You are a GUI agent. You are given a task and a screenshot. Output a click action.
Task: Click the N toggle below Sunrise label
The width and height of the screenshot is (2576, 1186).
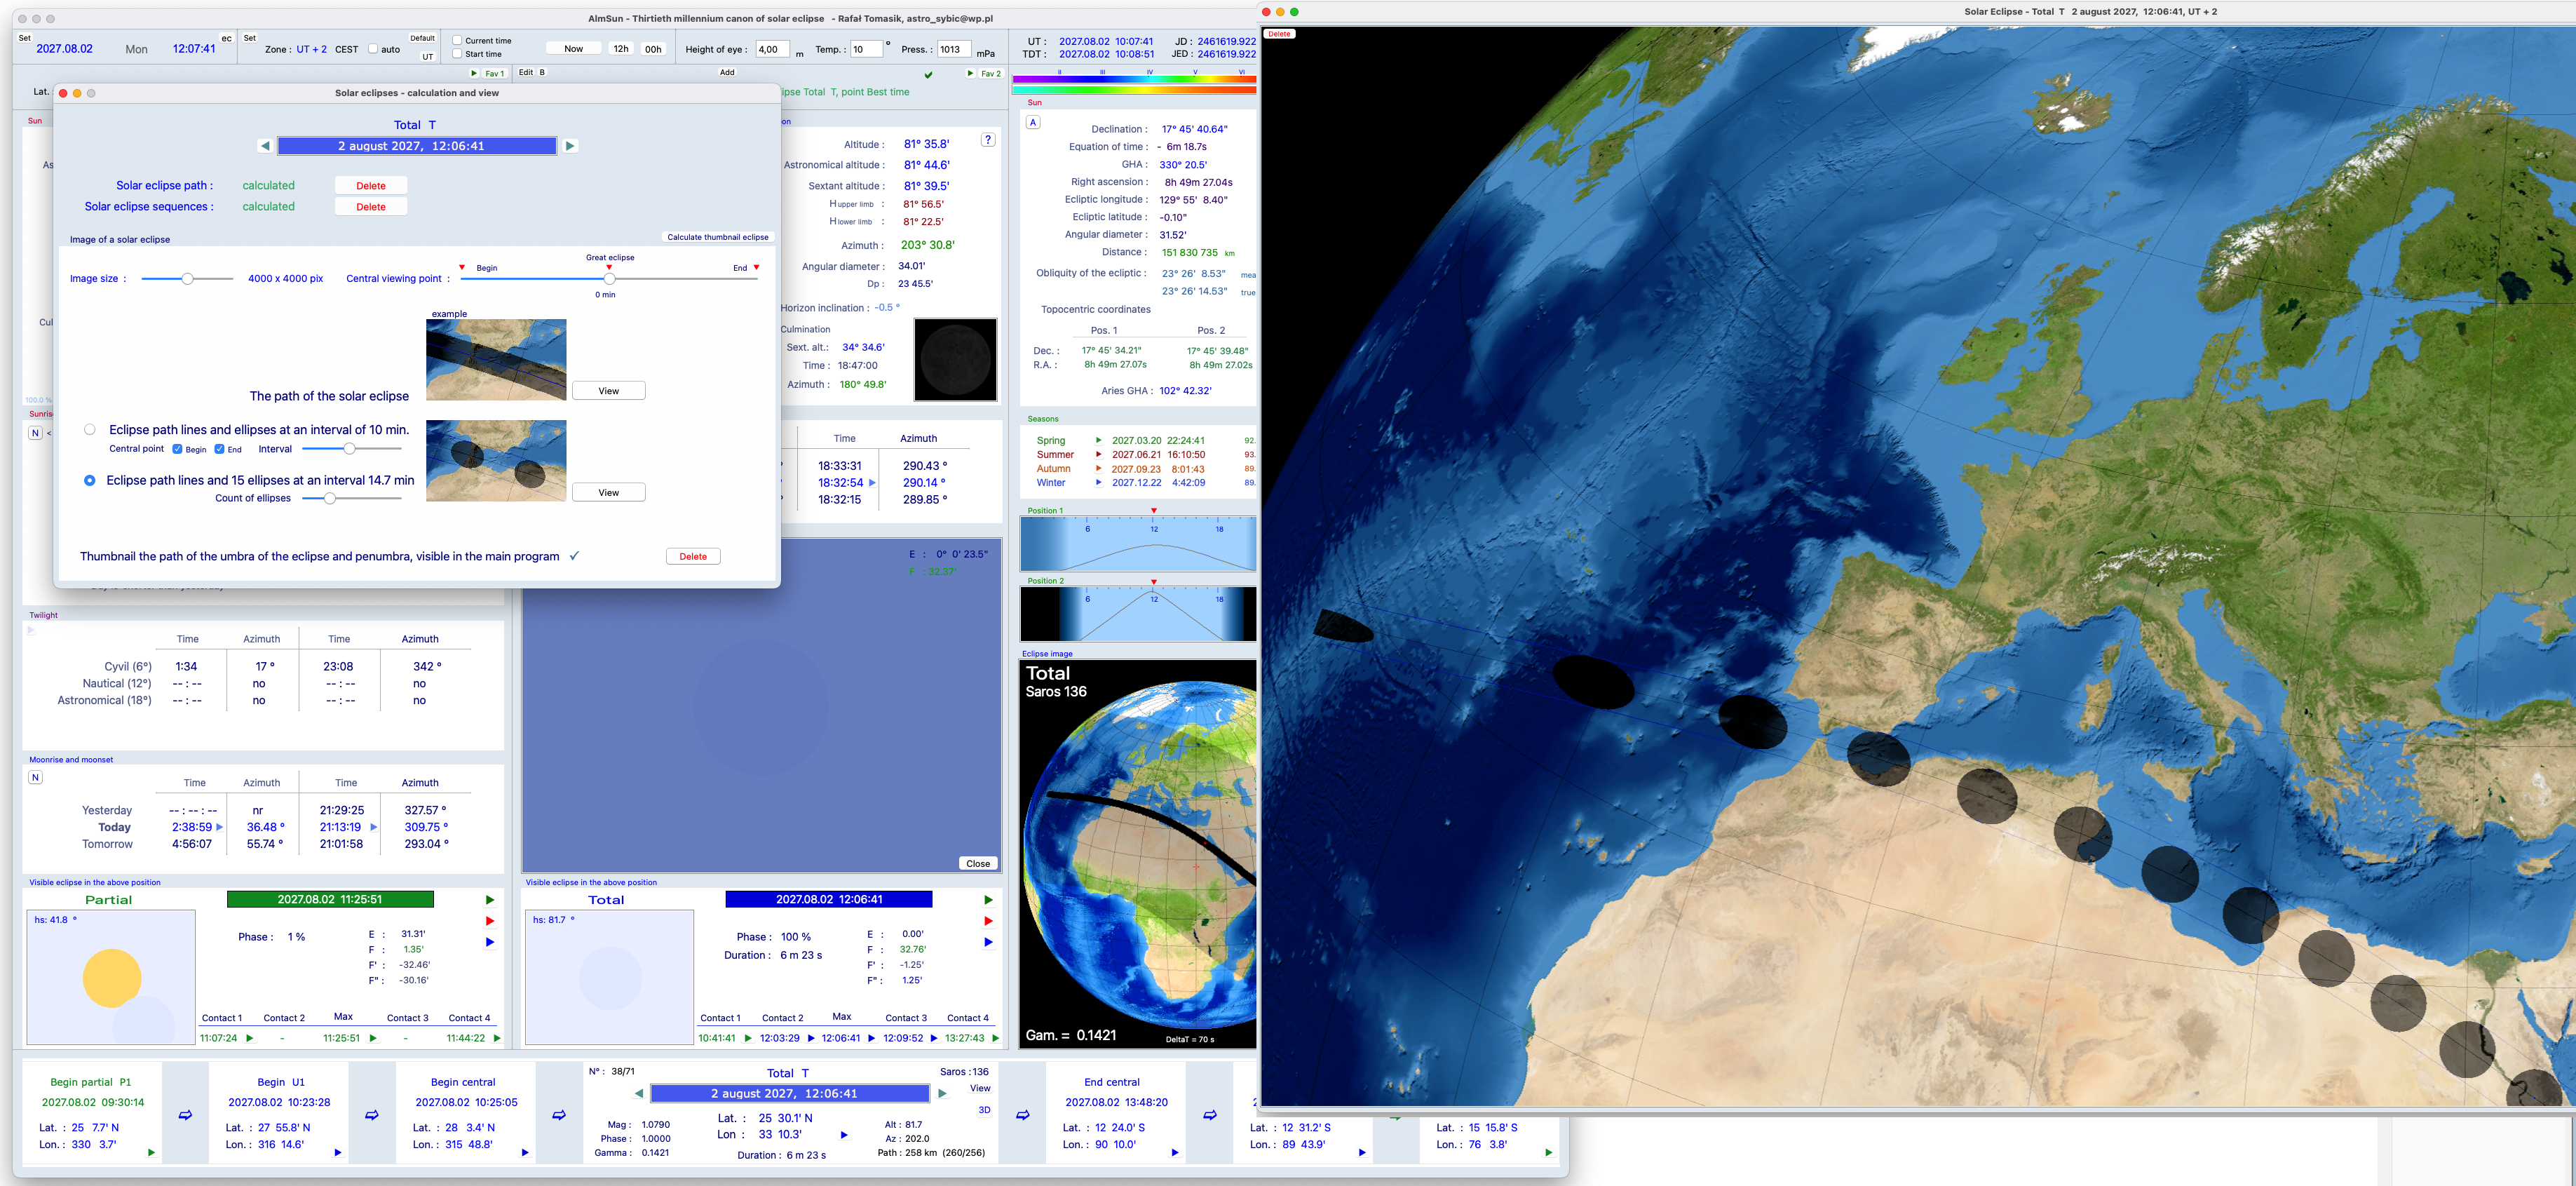pos(35,433)
